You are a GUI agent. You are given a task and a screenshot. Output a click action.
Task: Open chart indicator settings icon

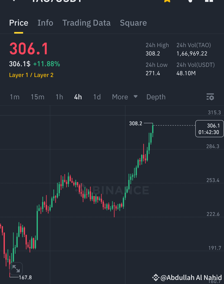pos(210,97)
